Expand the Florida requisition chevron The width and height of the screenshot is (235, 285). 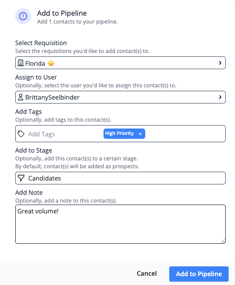tap(220, 63)
